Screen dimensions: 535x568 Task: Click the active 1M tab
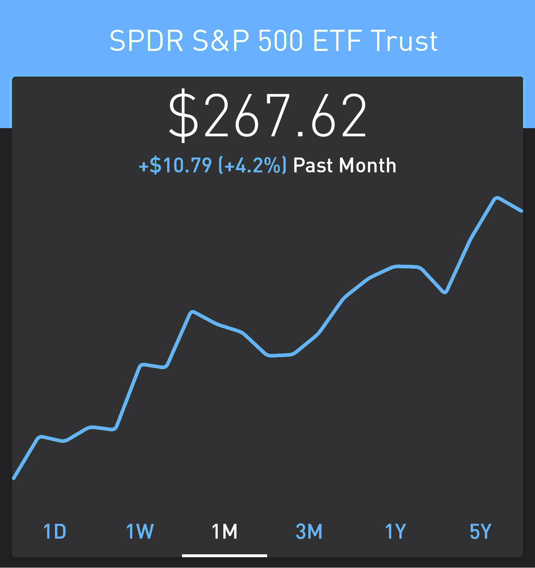click(x=224, y=531)
